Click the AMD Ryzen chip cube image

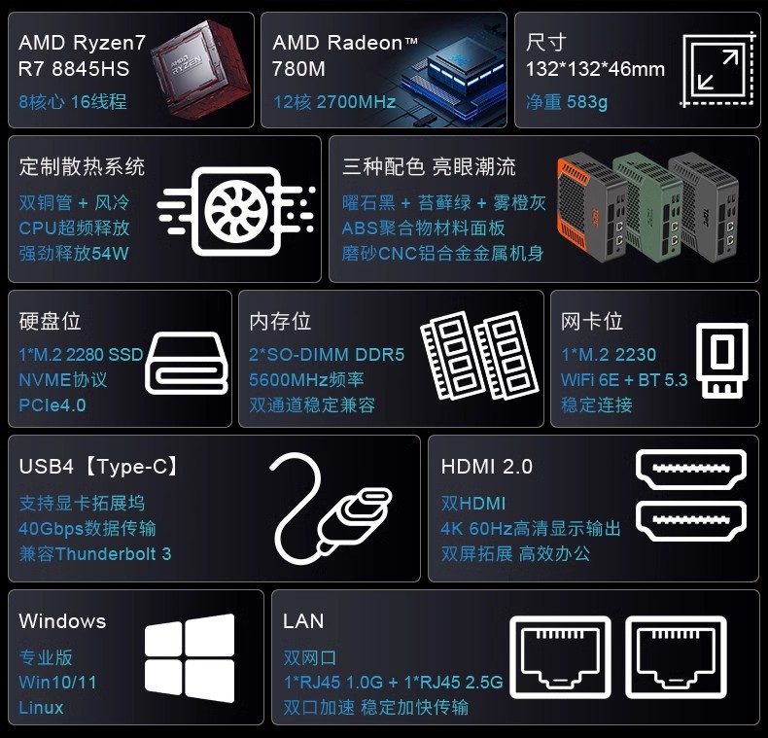click(x=201, y=70)
